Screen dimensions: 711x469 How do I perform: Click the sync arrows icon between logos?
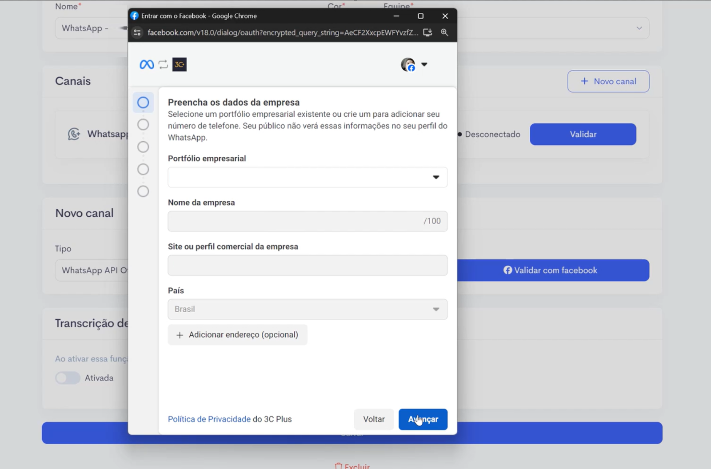(x=163, y=65)
